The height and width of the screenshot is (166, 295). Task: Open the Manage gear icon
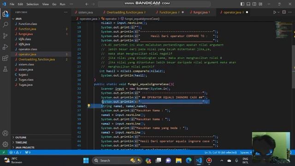[5, 144]
